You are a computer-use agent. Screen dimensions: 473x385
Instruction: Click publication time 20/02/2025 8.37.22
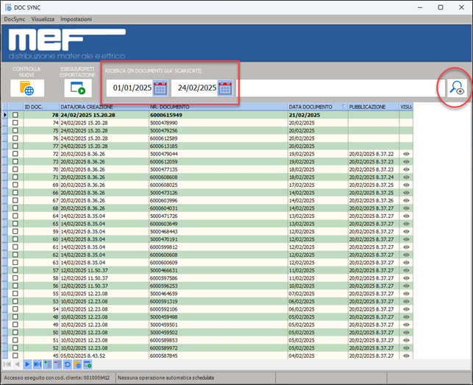374,154
